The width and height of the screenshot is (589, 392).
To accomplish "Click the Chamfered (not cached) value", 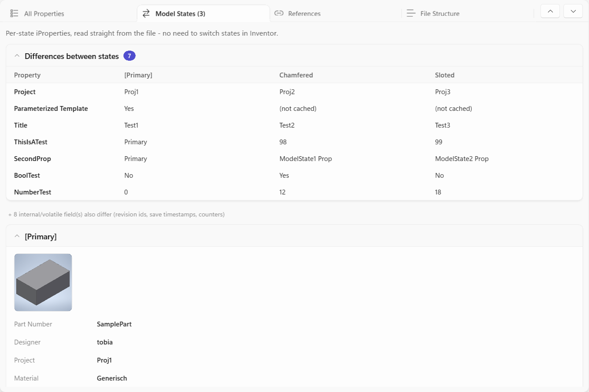I will point(298,109).
